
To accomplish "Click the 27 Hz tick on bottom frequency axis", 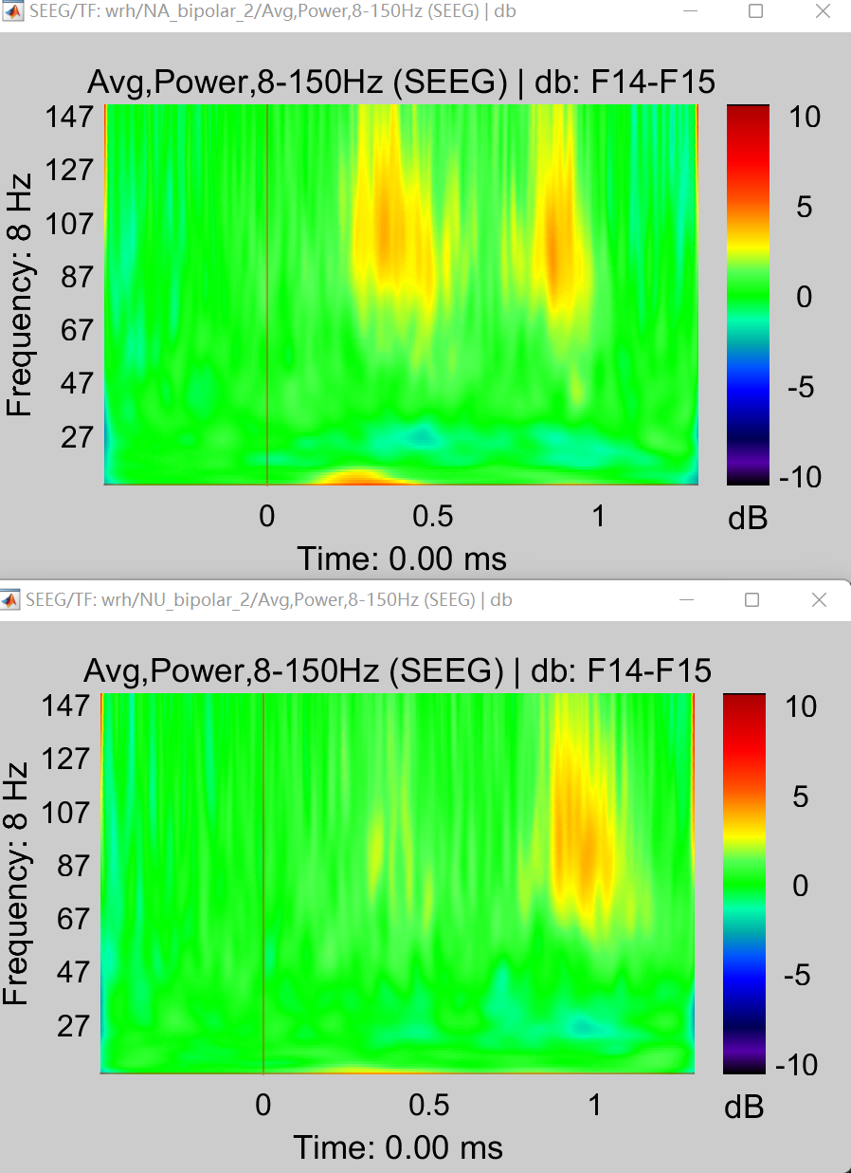I will 75,1025.
